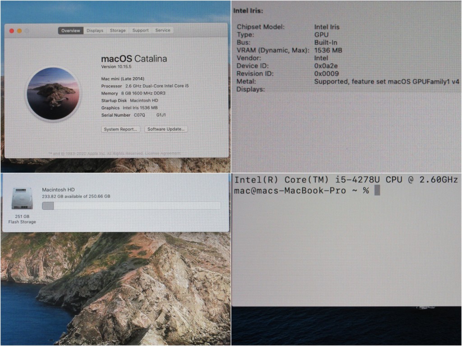This screenshot has height=346, width=462.
Task: Click the Metal 'Supported, feature set' value
Action: point(387,82)
